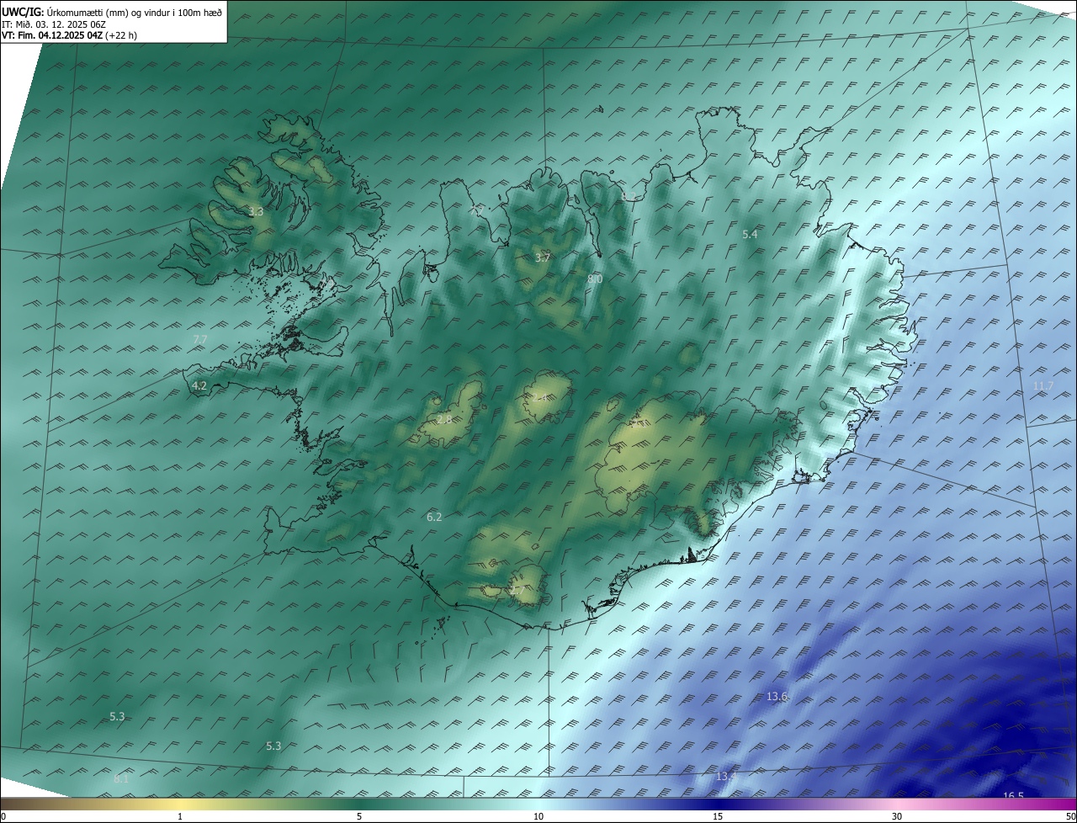1077x823 pixels.
Task: Click the 4.2 value on Snæfellsnes
Action: pos(199,386)
